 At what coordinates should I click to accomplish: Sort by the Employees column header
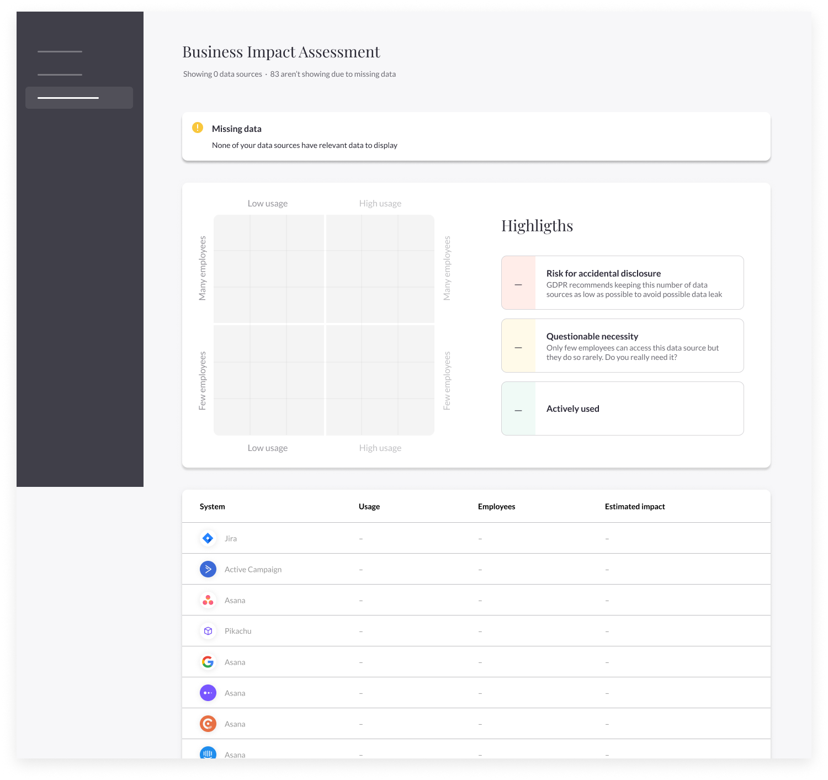tap(497, 507)
